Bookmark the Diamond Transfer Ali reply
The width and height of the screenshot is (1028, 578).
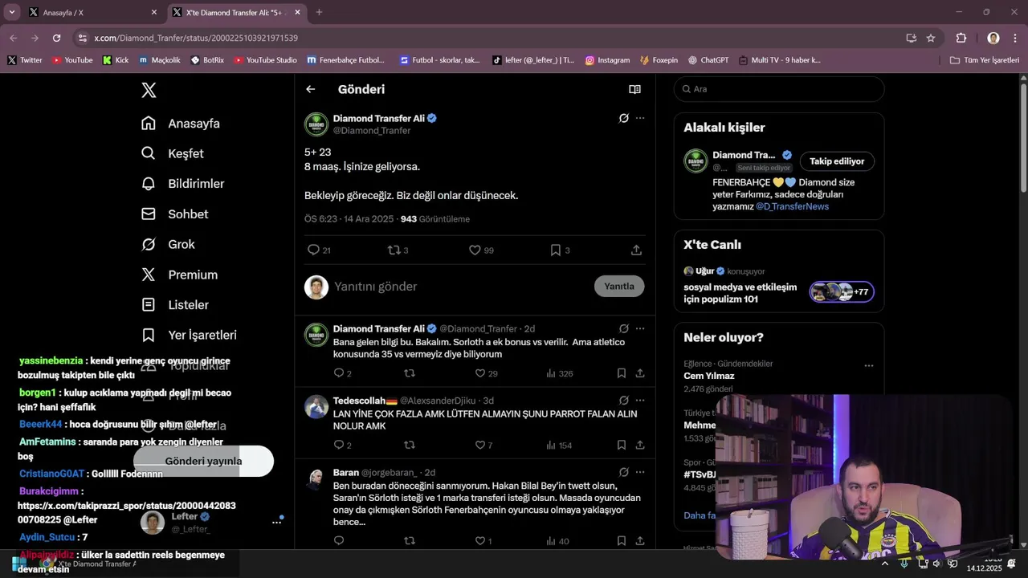click(622, 373)
